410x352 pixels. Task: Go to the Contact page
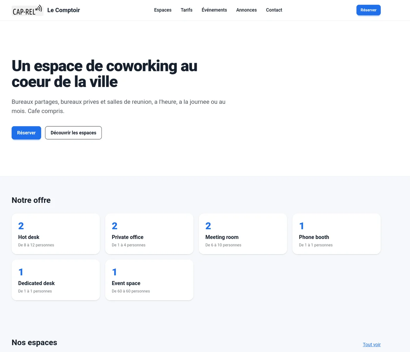click(274, 10)
